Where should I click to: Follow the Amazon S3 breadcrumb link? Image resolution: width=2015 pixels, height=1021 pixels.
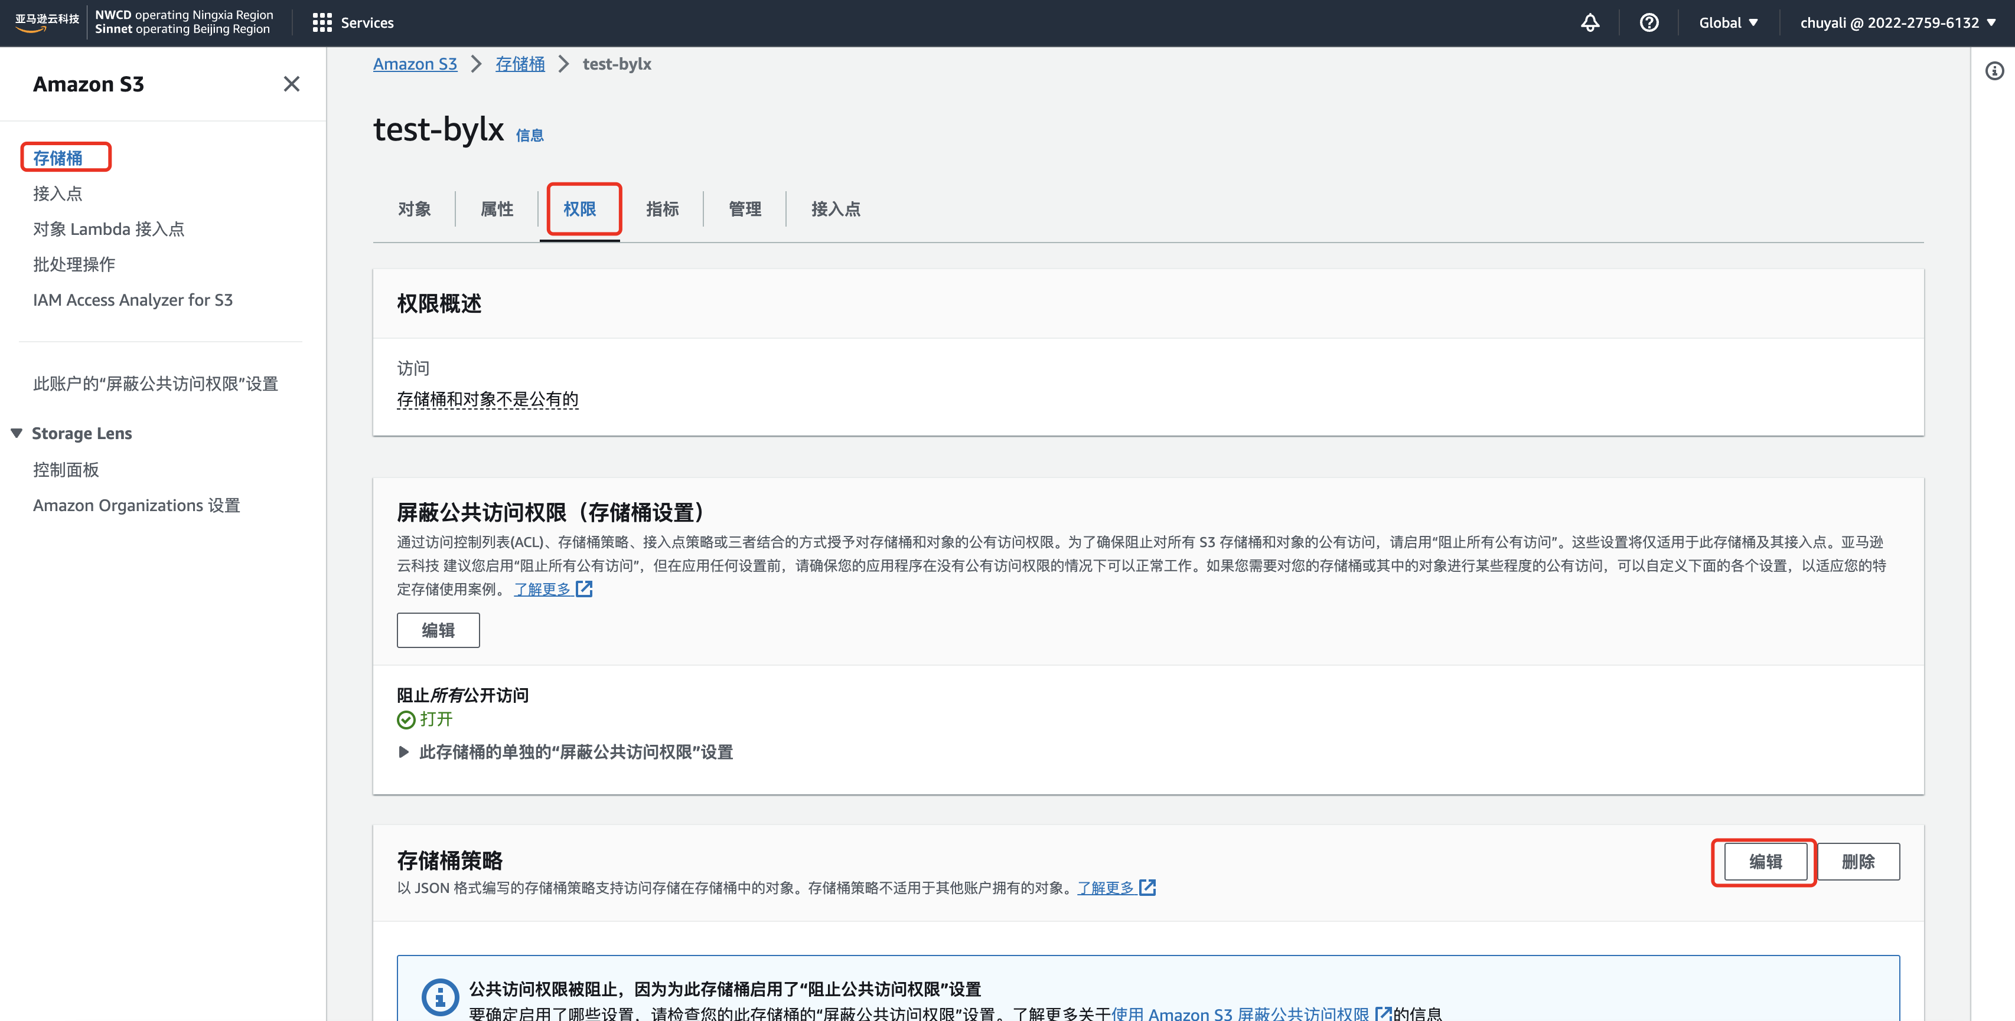coord(415,64)
